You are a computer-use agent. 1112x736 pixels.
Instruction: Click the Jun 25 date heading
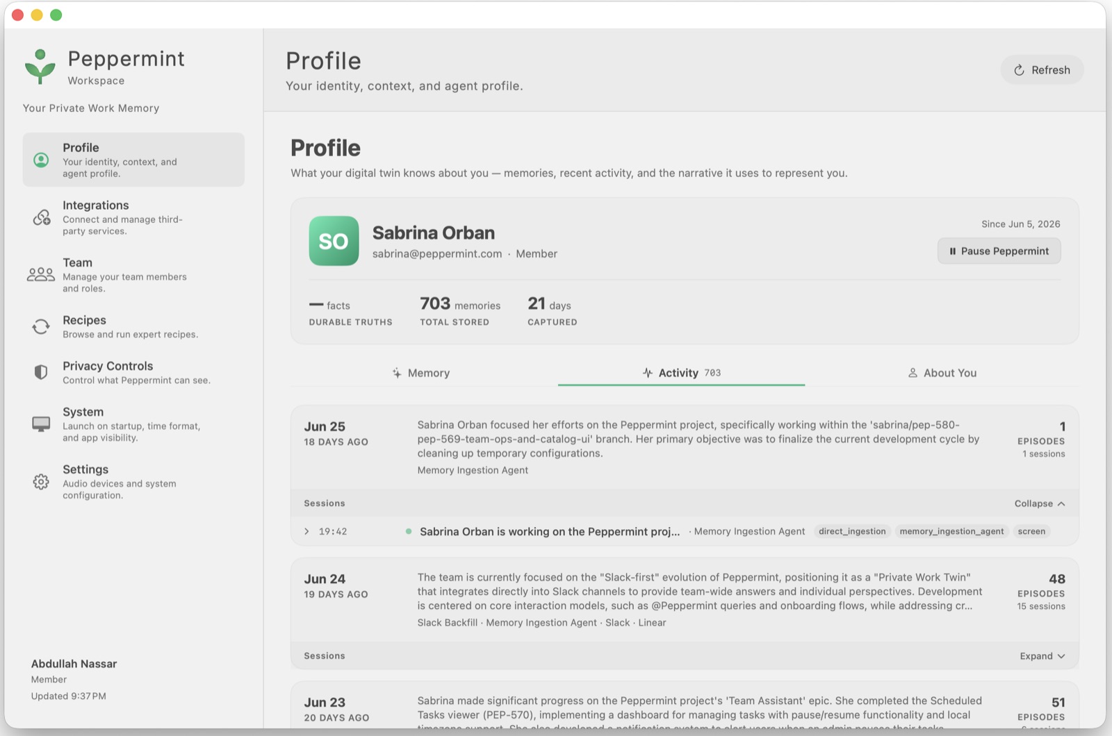pyautogui.click(x=325, y=426)
